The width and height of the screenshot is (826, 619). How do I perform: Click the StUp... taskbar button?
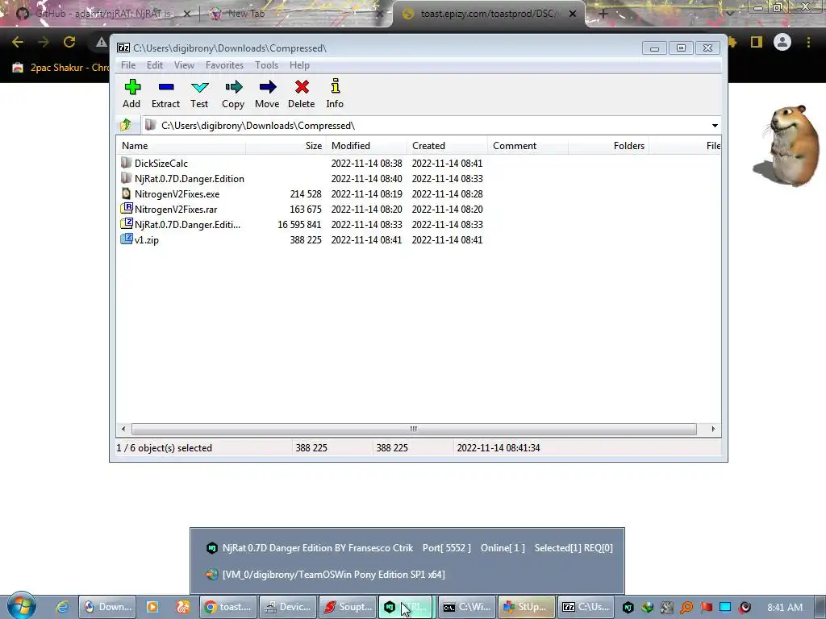pos(527,607)
